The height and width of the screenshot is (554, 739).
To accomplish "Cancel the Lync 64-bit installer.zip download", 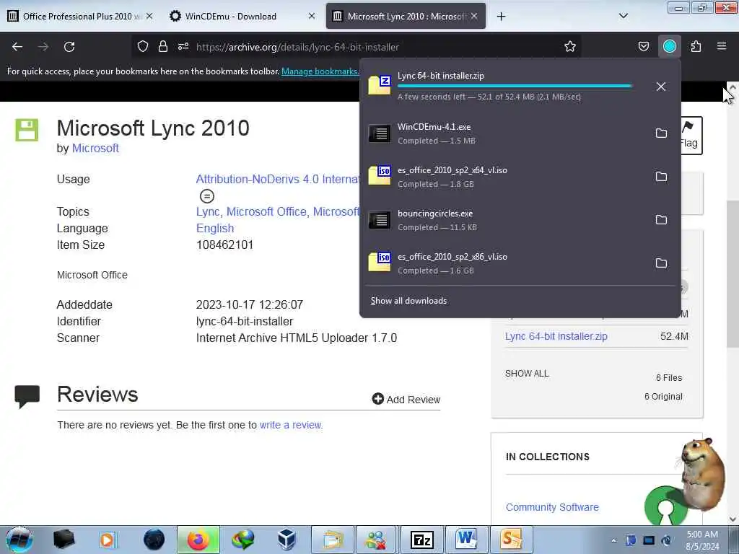I will [x=661, y=87].
